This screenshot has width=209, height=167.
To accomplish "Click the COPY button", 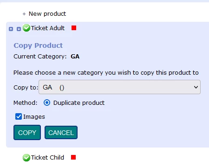I will [x=27, y=133].
